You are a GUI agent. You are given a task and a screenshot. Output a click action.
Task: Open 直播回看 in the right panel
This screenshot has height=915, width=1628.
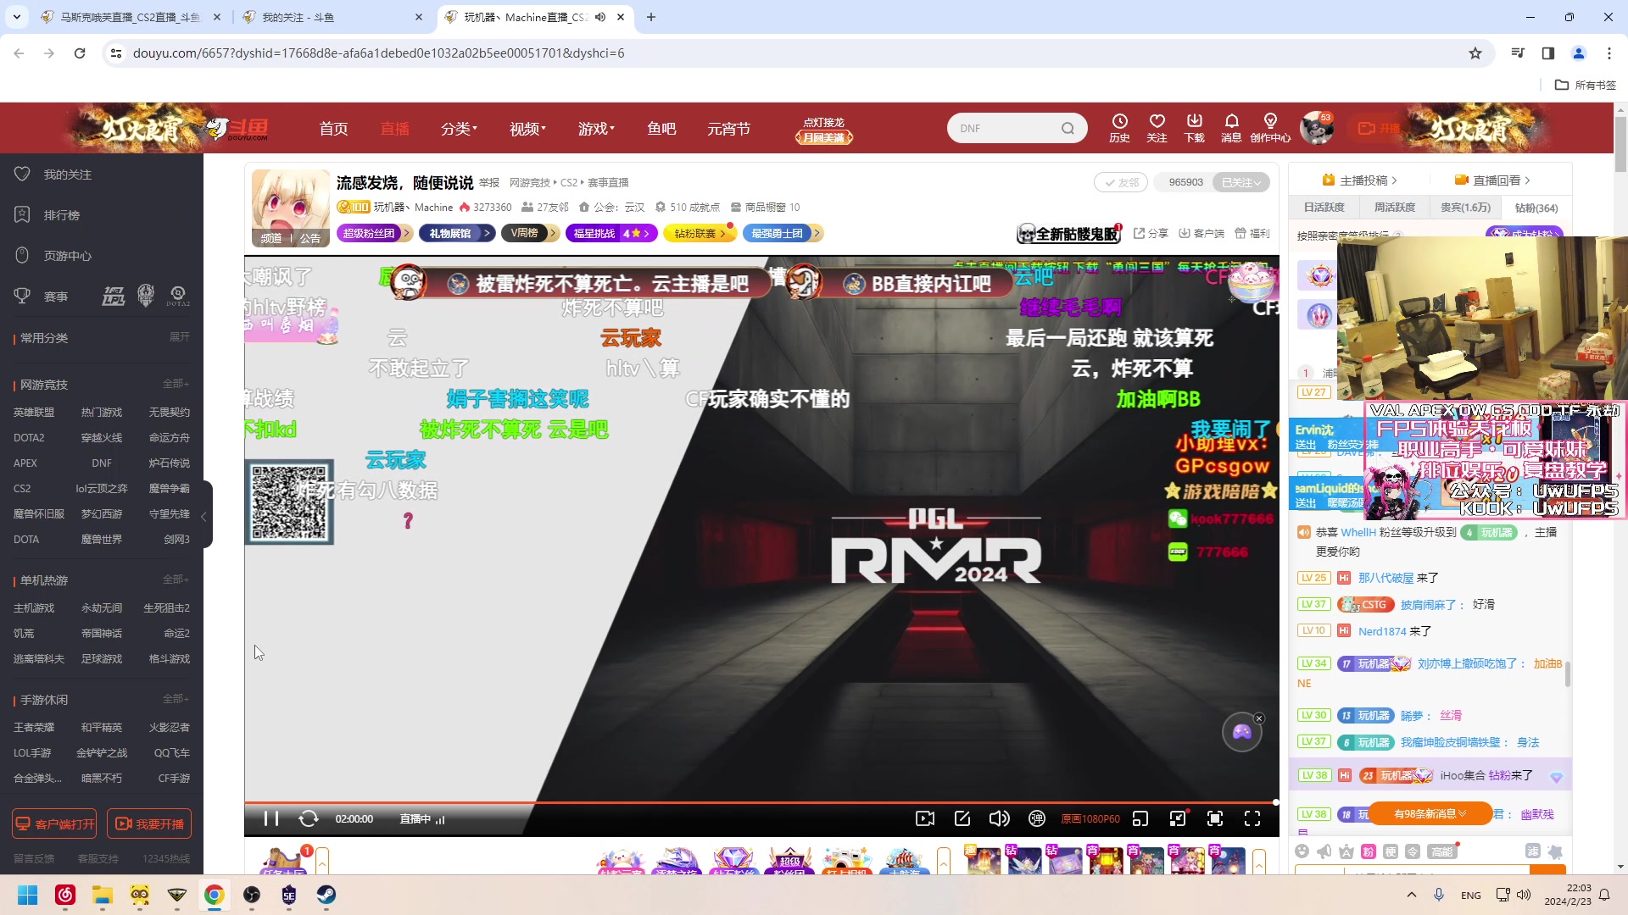click(1492, 180)
